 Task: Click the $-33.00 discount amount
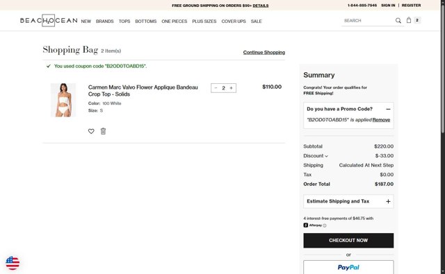[385, 156]
